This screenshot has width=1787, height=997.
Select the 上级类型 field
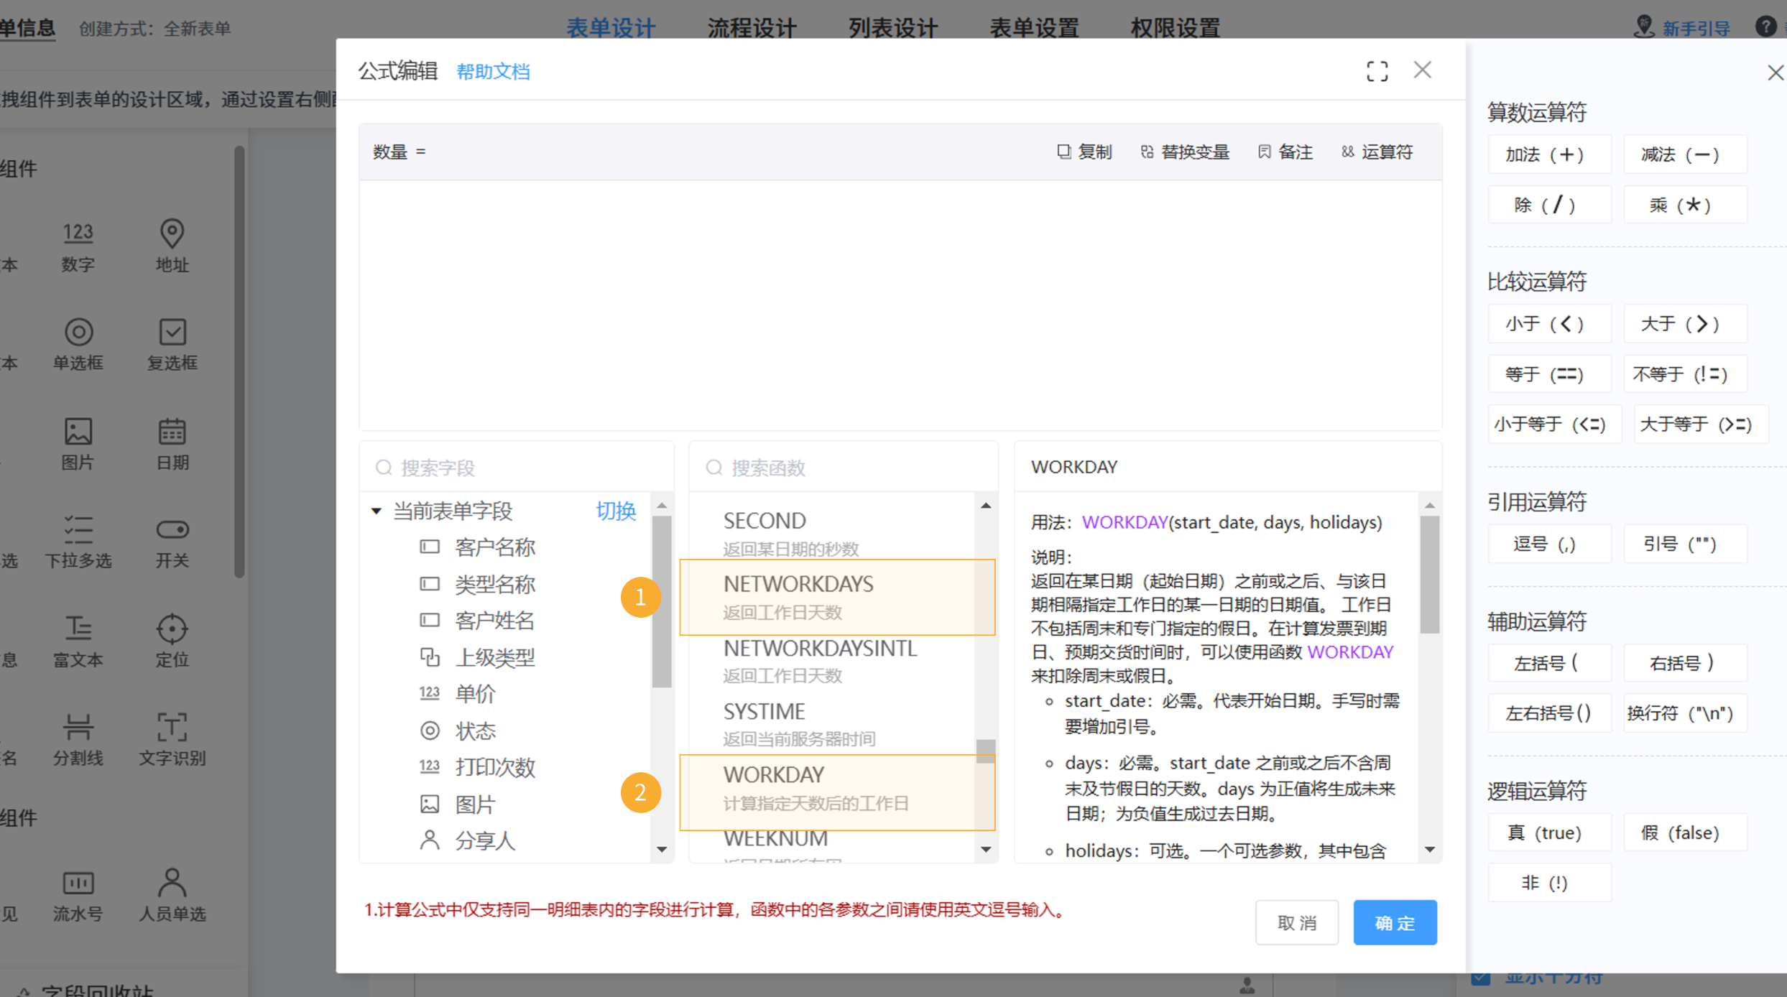click(x=494, y=657)
